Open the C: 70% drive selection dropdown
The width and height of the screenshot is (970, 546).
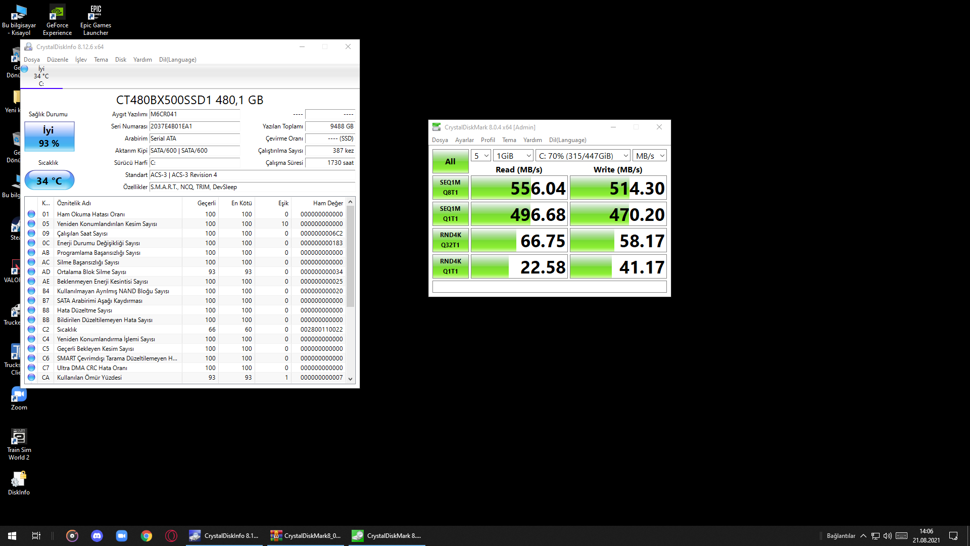point(583,156)
